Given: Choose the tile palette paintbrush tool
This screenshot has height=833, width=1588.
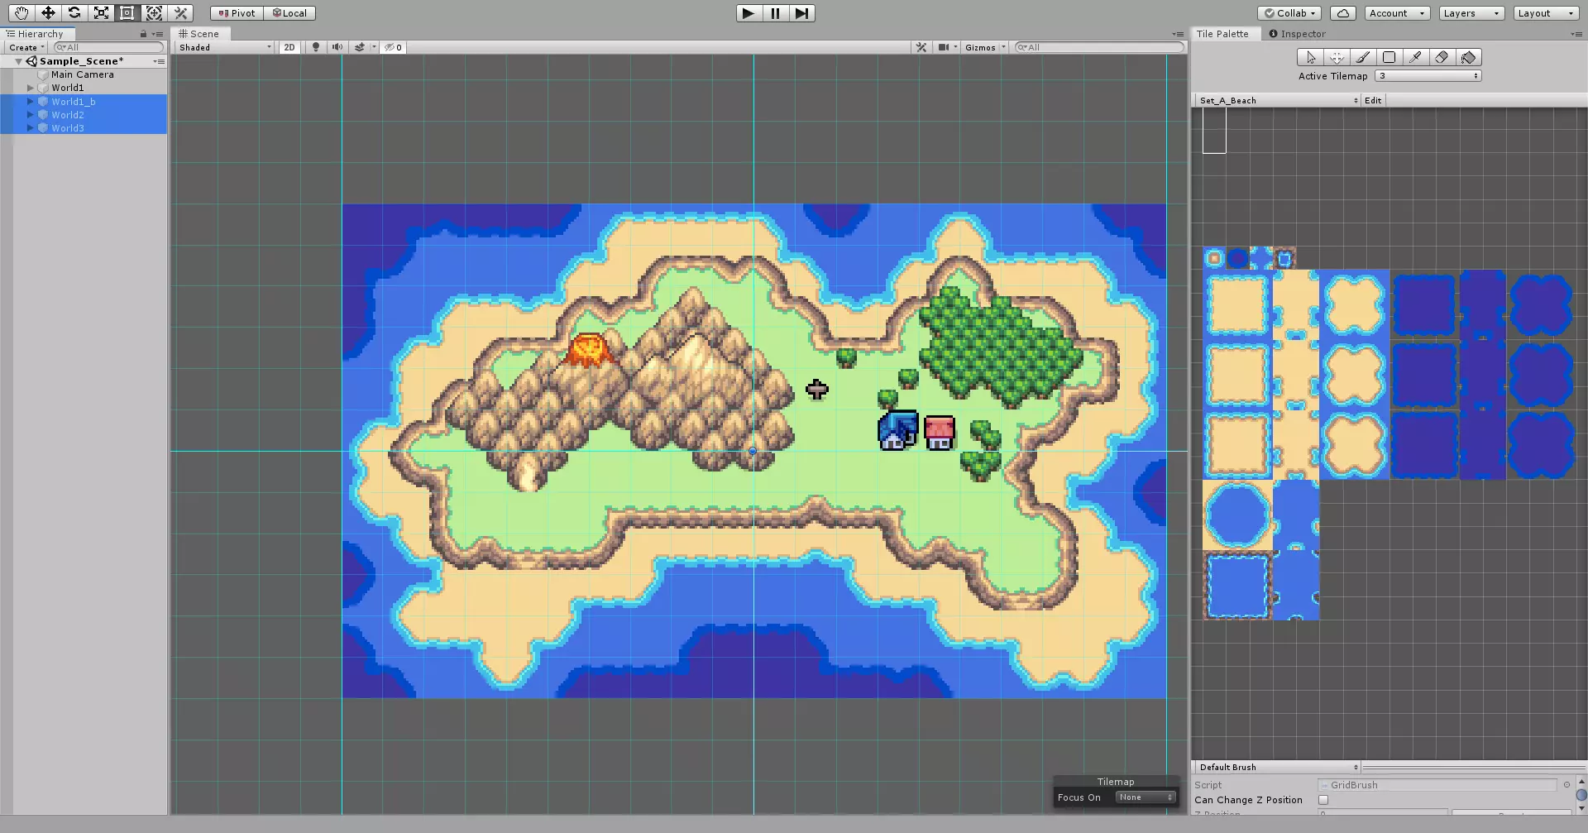Looking at the screenshot, I should [x=1363, y=57].
